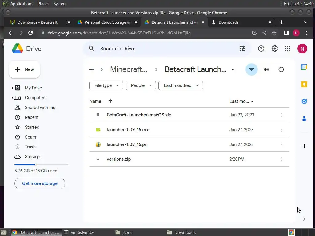
Task: Open Last modified filter dropdown
Action: pos(181,85)
